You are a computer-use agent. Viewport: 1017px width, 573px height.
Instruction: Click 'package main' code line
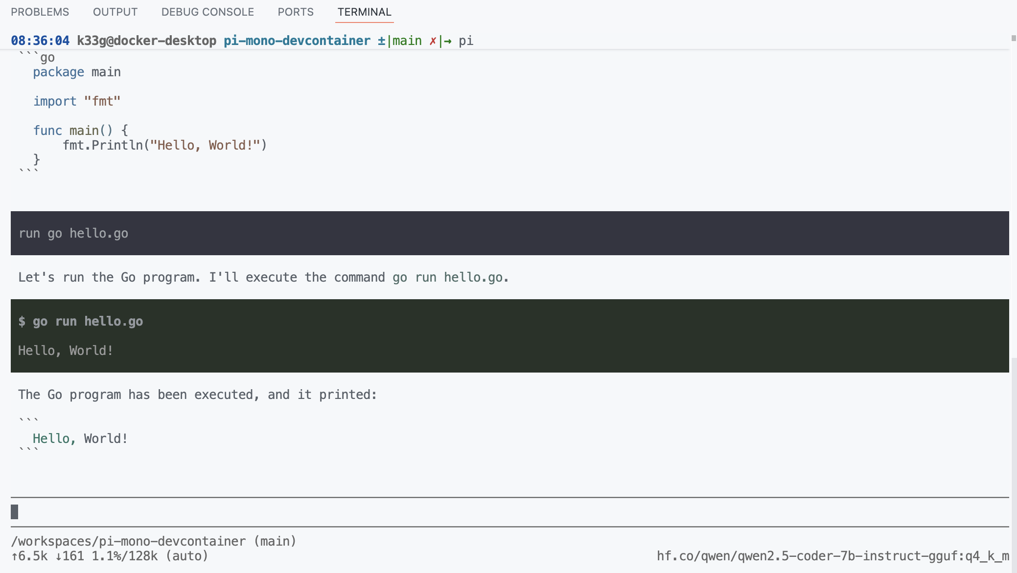coord(77,72)
